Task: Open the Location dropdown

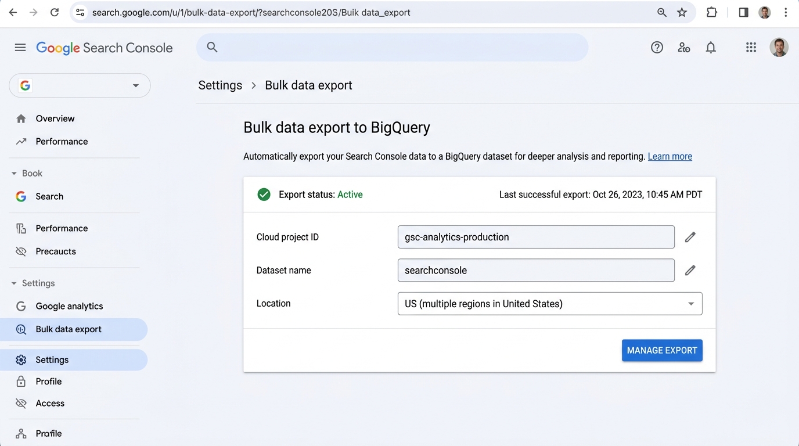Action: click(550, 304)
